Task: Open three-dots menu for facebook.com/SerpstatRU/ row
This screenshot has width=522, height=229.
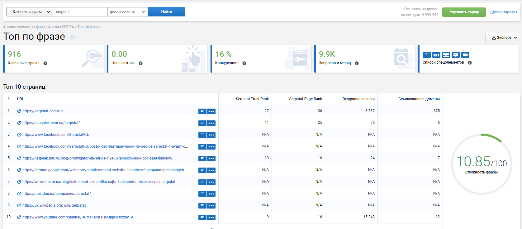Action: pos(211,135)
